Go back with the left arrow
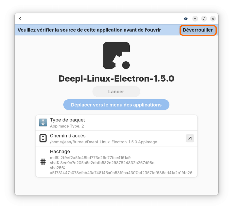Image resolution: width=233 pixels, height=211 pixels. [x=20, y=19]
